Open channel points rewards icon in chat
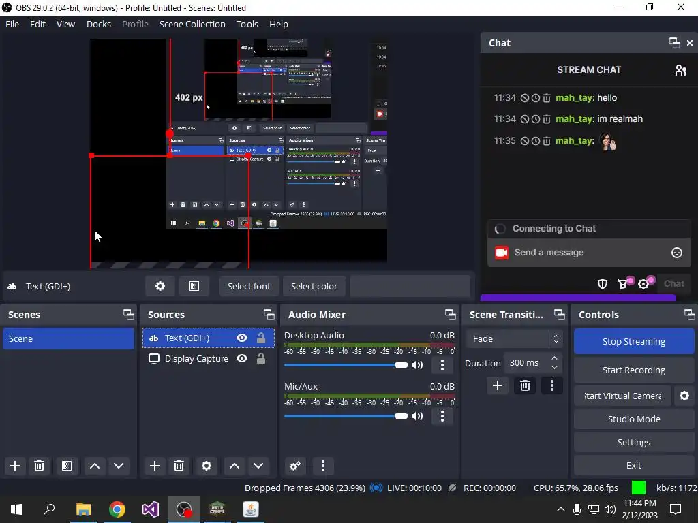Screen dimensions: 698x523 623,284
